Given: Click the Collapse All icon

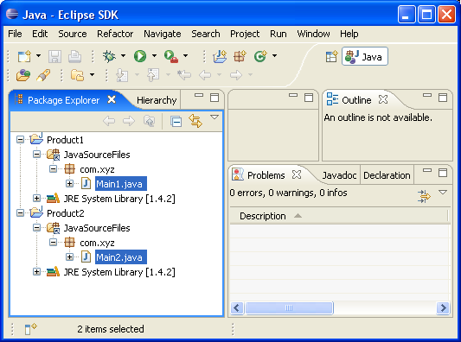Looking at the screenshot, I should [x=176, y=121].
